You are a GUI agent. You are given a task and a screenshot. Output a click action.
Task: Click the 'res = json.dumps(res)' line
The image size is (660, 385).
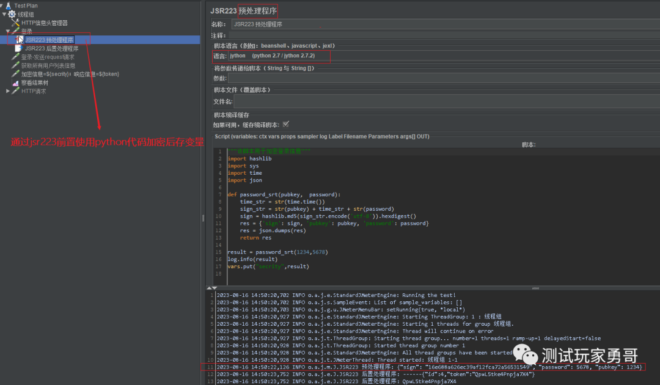tap(273, 230)
